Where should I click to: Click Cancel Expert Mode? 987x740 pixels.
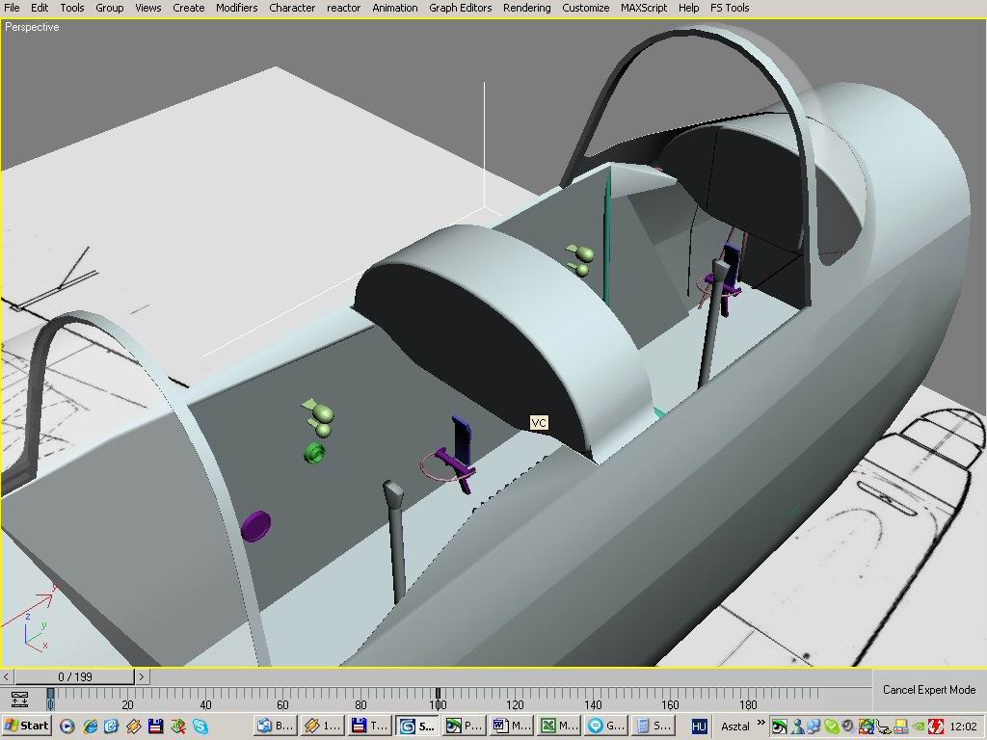pyautogui.click(x=929, y=690)
